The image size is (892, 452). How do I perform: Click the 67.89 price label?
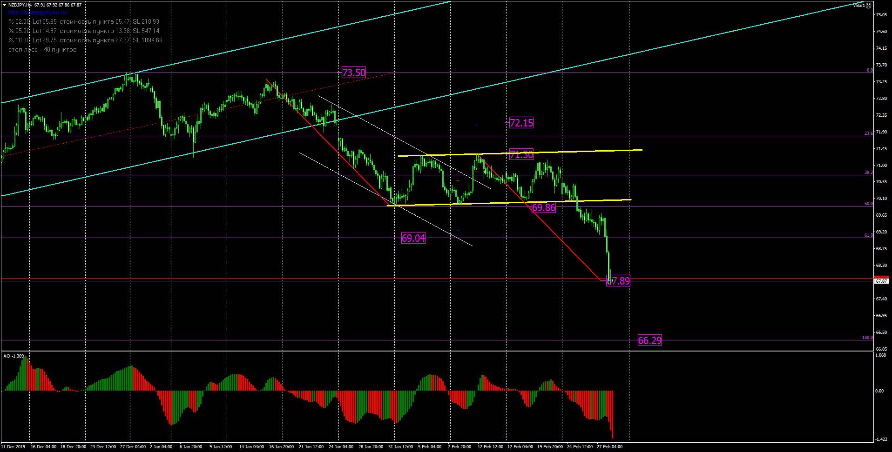(618, 281)
